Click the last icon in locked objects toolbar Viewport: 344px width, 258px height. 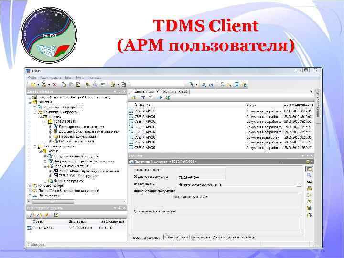[x=56, y=215]
